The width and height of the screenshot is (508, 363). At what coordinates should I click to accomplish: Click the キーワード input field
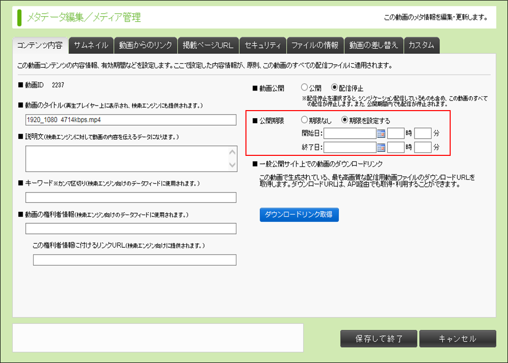click(131, 198)
